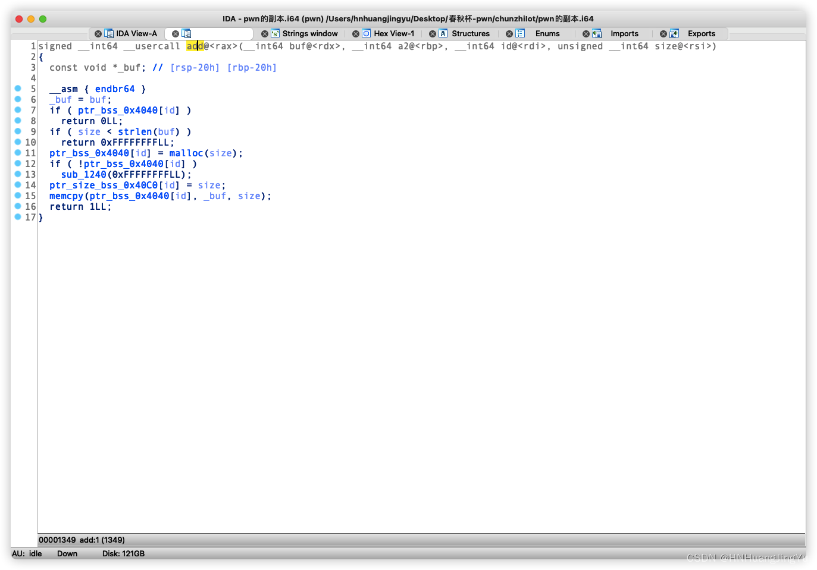Viewport: 817px width, 570px height.
Task: Click the 'AU: idle' status indicator
Action: [x=27, y=554]
